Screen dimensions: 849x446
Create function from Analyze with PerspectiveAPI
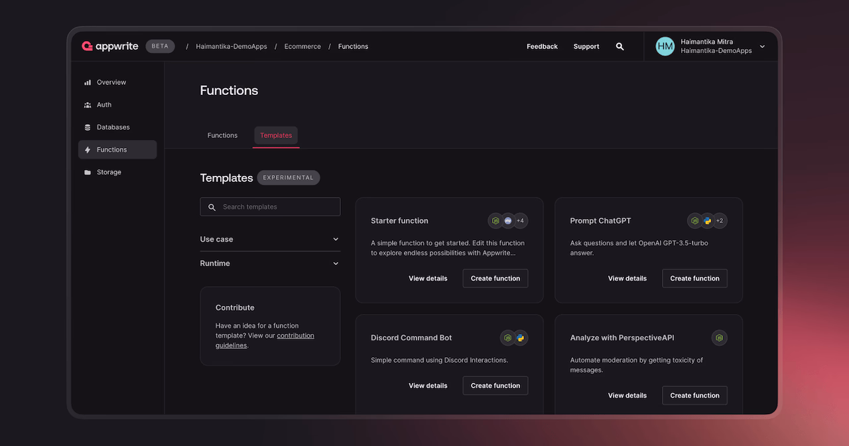(x=695, y=396)
